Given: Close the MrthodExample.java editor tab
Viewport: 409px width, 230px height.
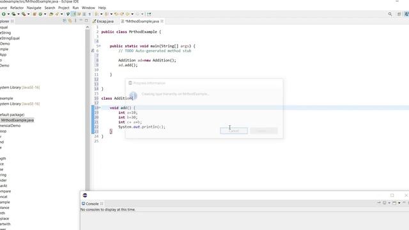Looking at the screenshot, I should click(162, 21).
